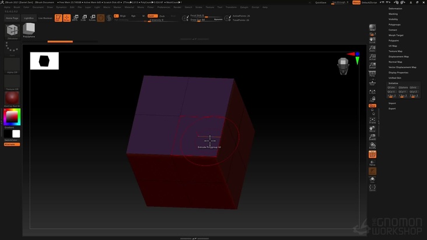Toggle the Zadd drawing mode
The width and height of the screenshot is (427, 240).
tap(151, 16)
